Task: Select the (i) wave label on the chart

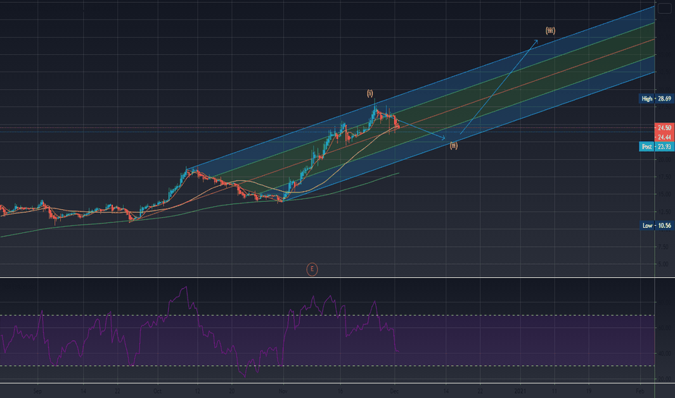Action: (370, 93)
